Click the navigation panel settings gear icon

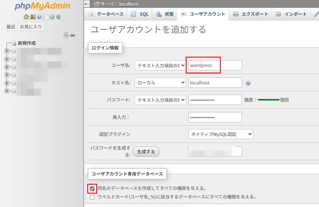coord(52,17)
